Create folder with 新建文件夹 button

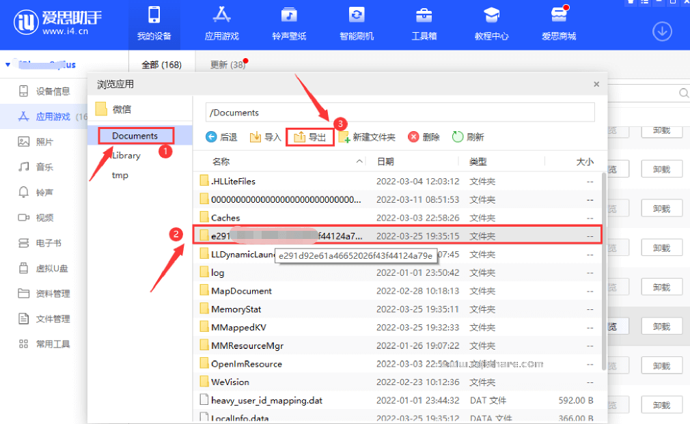point(367,137)
